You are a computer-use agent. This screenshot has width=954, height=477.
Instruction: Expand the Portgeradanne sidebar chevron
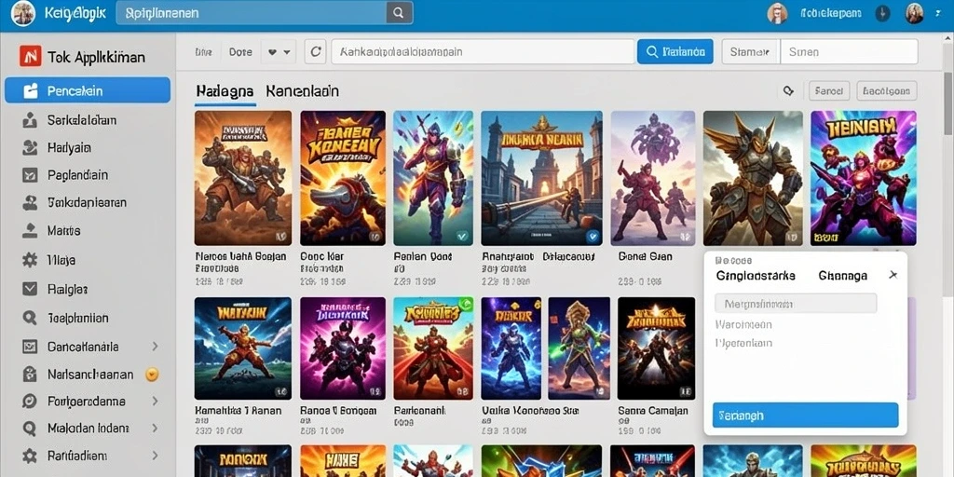coord(156,401)
